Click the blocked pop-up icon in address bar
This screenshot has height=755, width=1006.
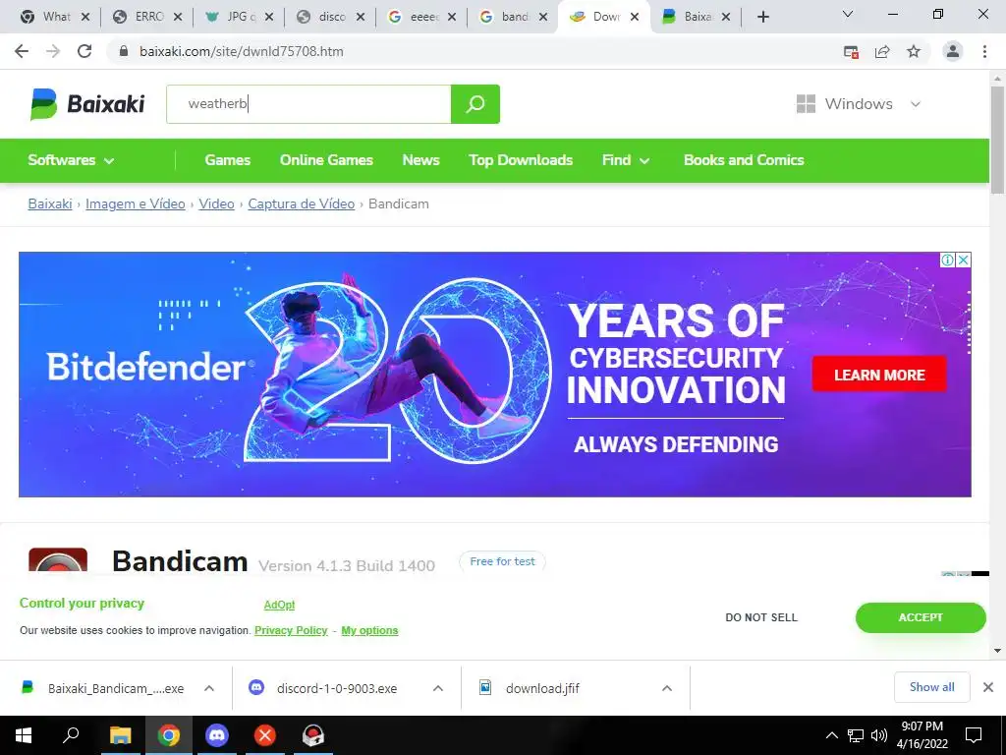(851, 52)
